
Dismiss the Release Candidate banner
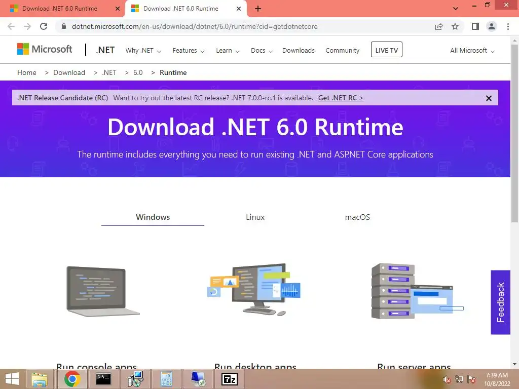[x=489, y=98]
